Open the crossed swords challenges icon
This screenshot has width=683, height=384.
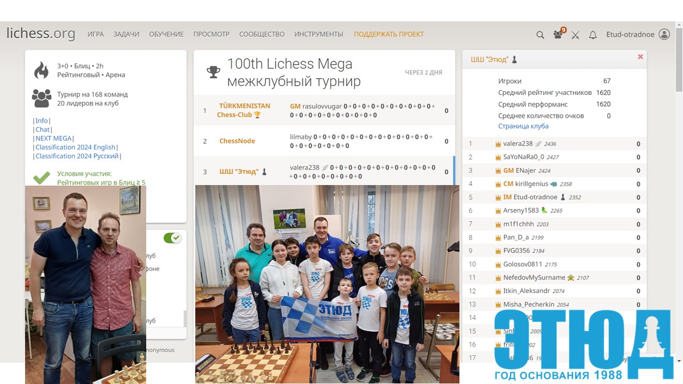click(575, 35)
